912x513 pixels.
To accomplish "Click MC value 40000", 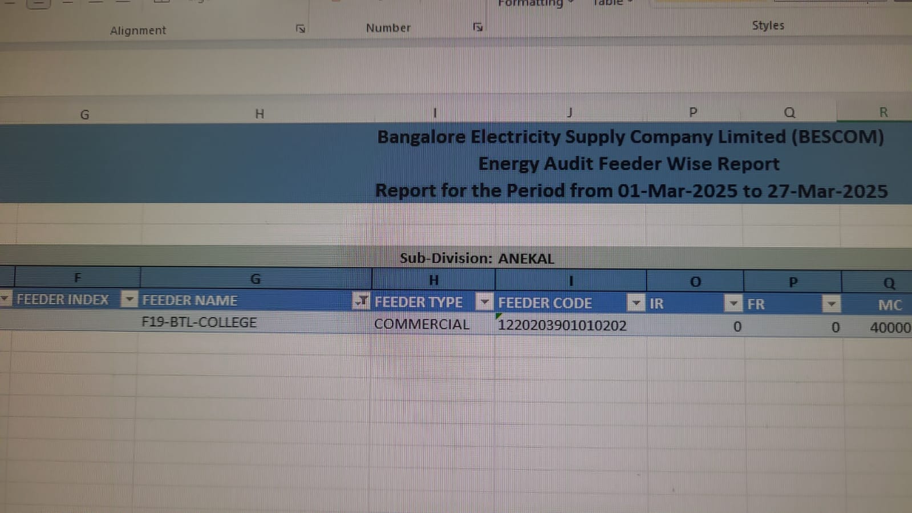I will pyautogui.click(x=889, y=328).
